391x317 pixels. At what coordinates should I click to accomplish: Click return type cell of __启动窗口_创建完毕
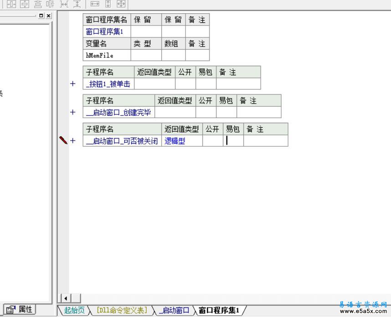pos(175,113)
